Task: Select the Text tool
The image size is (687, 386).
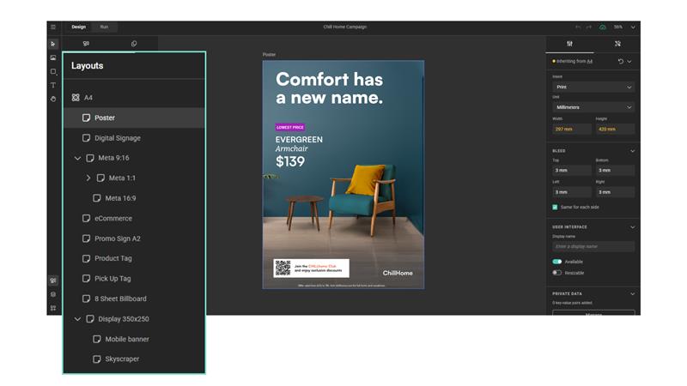Action: tap(53, 85)
